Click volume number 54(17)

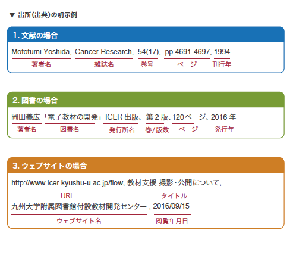(x=149, y=52)
